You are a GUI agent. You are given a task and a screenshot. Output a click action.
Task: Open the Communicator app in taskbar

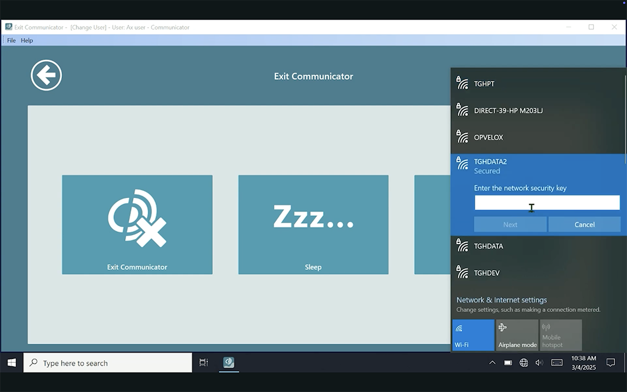pos(228,363)
